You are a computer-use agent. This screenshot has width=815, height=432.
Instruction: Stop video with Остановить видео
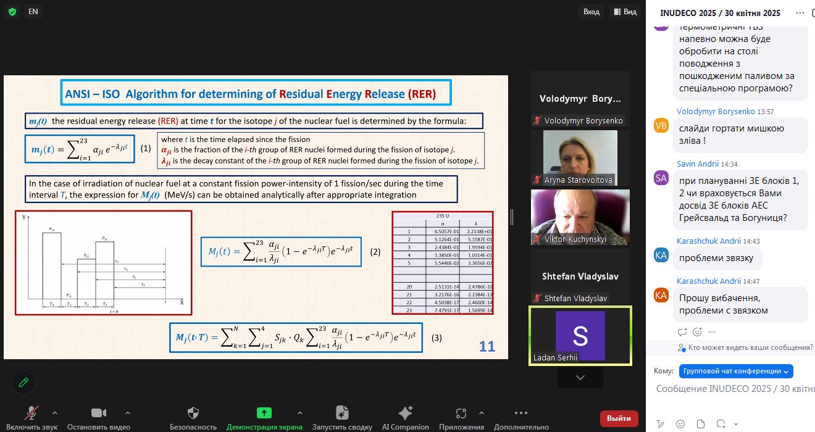pyautogui.click(x=99, y=413)
